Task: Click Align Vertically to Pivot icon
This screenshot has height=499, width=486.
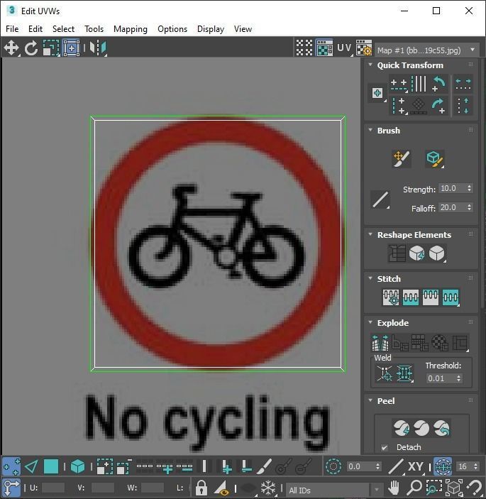Action: coord(399,106)
